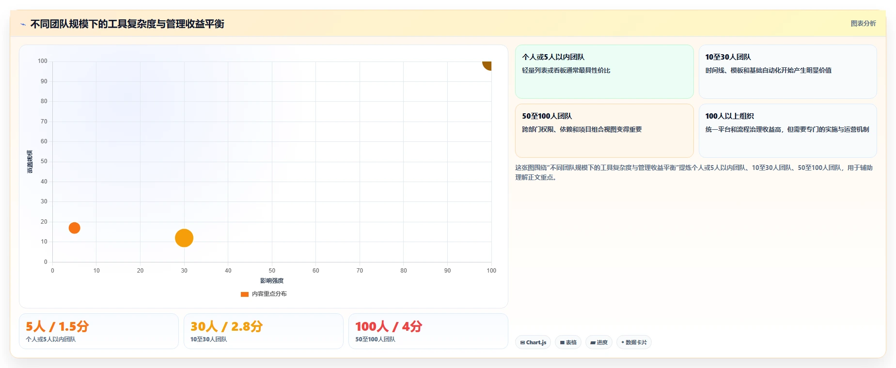Click the title 不同团队规模下的工具复杂度与管理收益平衡
This screenshot has height=368, width=896.
[127, 24]
